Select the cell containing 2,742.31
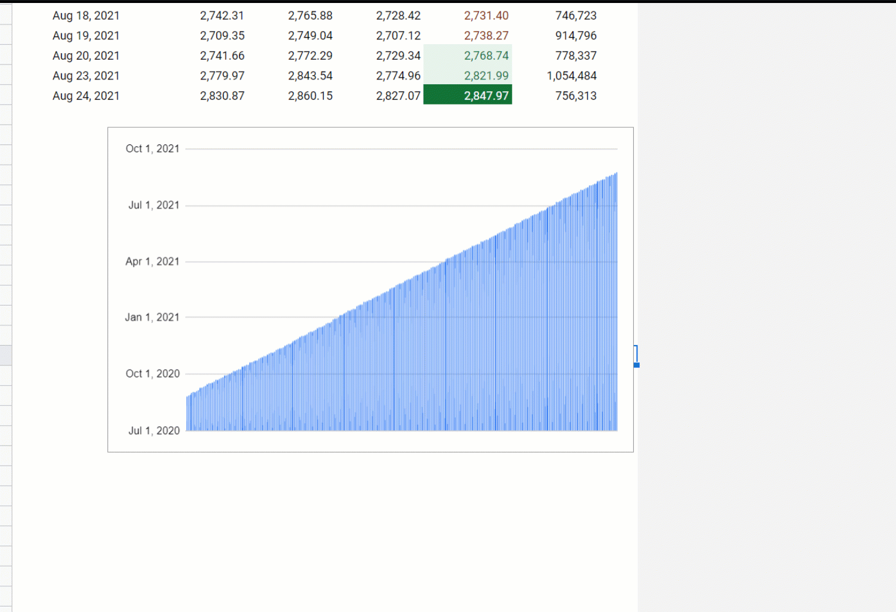This screenshot has width=896, height=612. (222, 16)
